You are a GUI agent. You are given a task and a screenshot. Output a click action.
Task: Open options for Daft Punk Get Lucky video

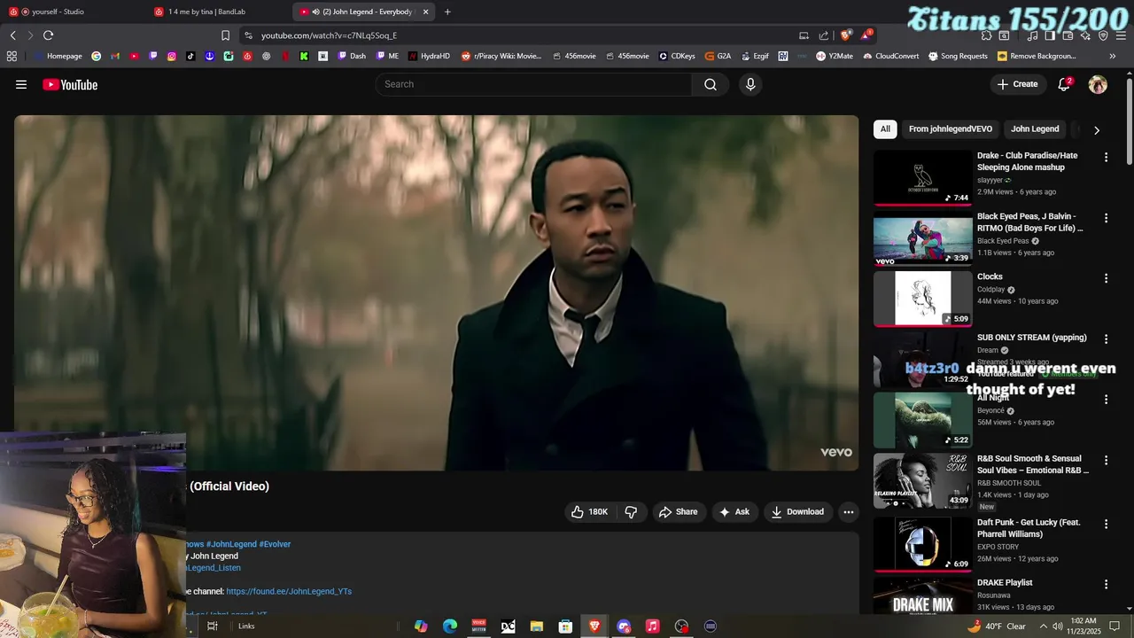tap(1106, 524)
